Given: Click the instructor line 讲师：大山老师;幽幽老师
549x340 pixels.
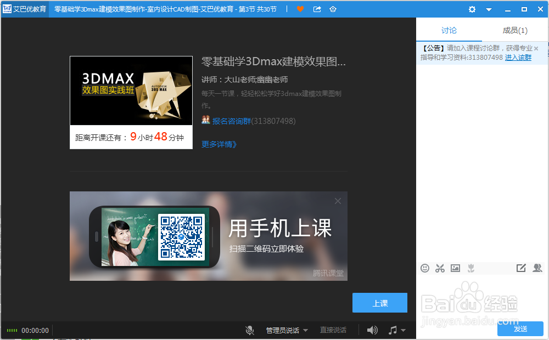Looking at the screenshot, I should click(244, 80).
